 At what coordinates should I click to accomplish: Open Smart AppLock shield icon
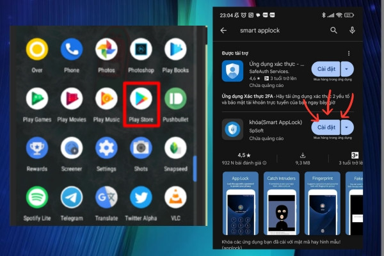point(232,129)
